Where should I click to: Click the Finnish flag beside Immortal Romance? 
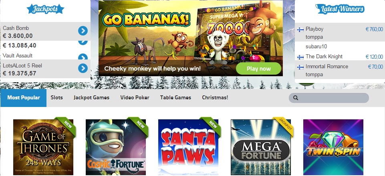300,67
